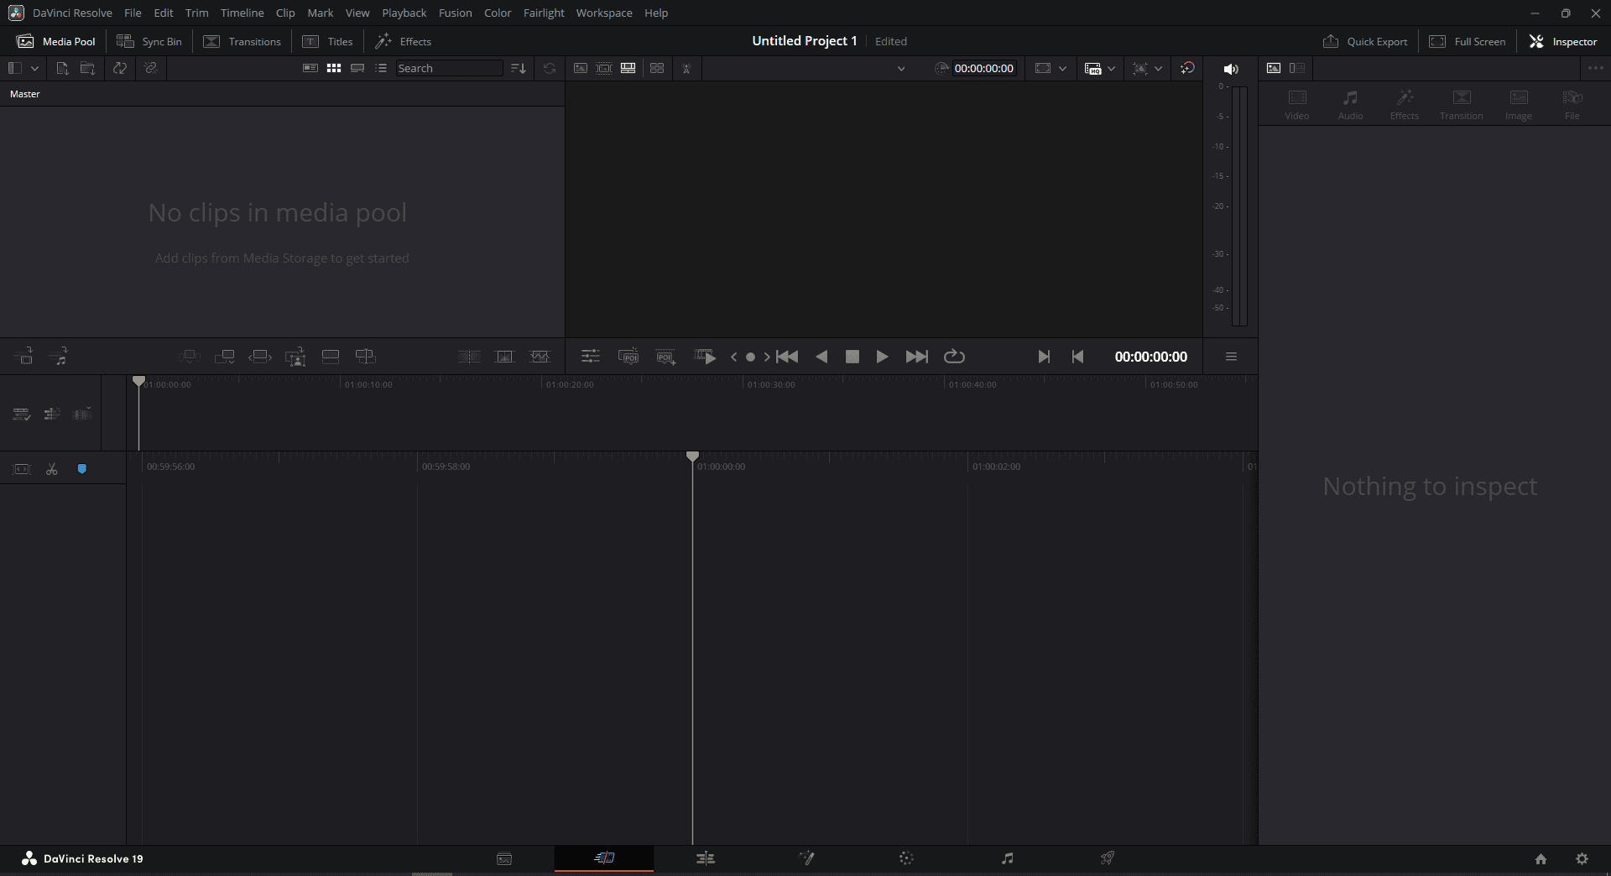
Task: Click the Bypass Color Grades and Effects icon
Action: tap(1187, 68)
